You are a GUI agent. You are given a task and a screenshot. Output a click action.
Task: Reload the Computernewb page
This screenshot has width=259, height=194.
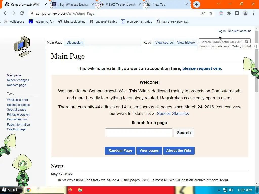tap(22, 13)
